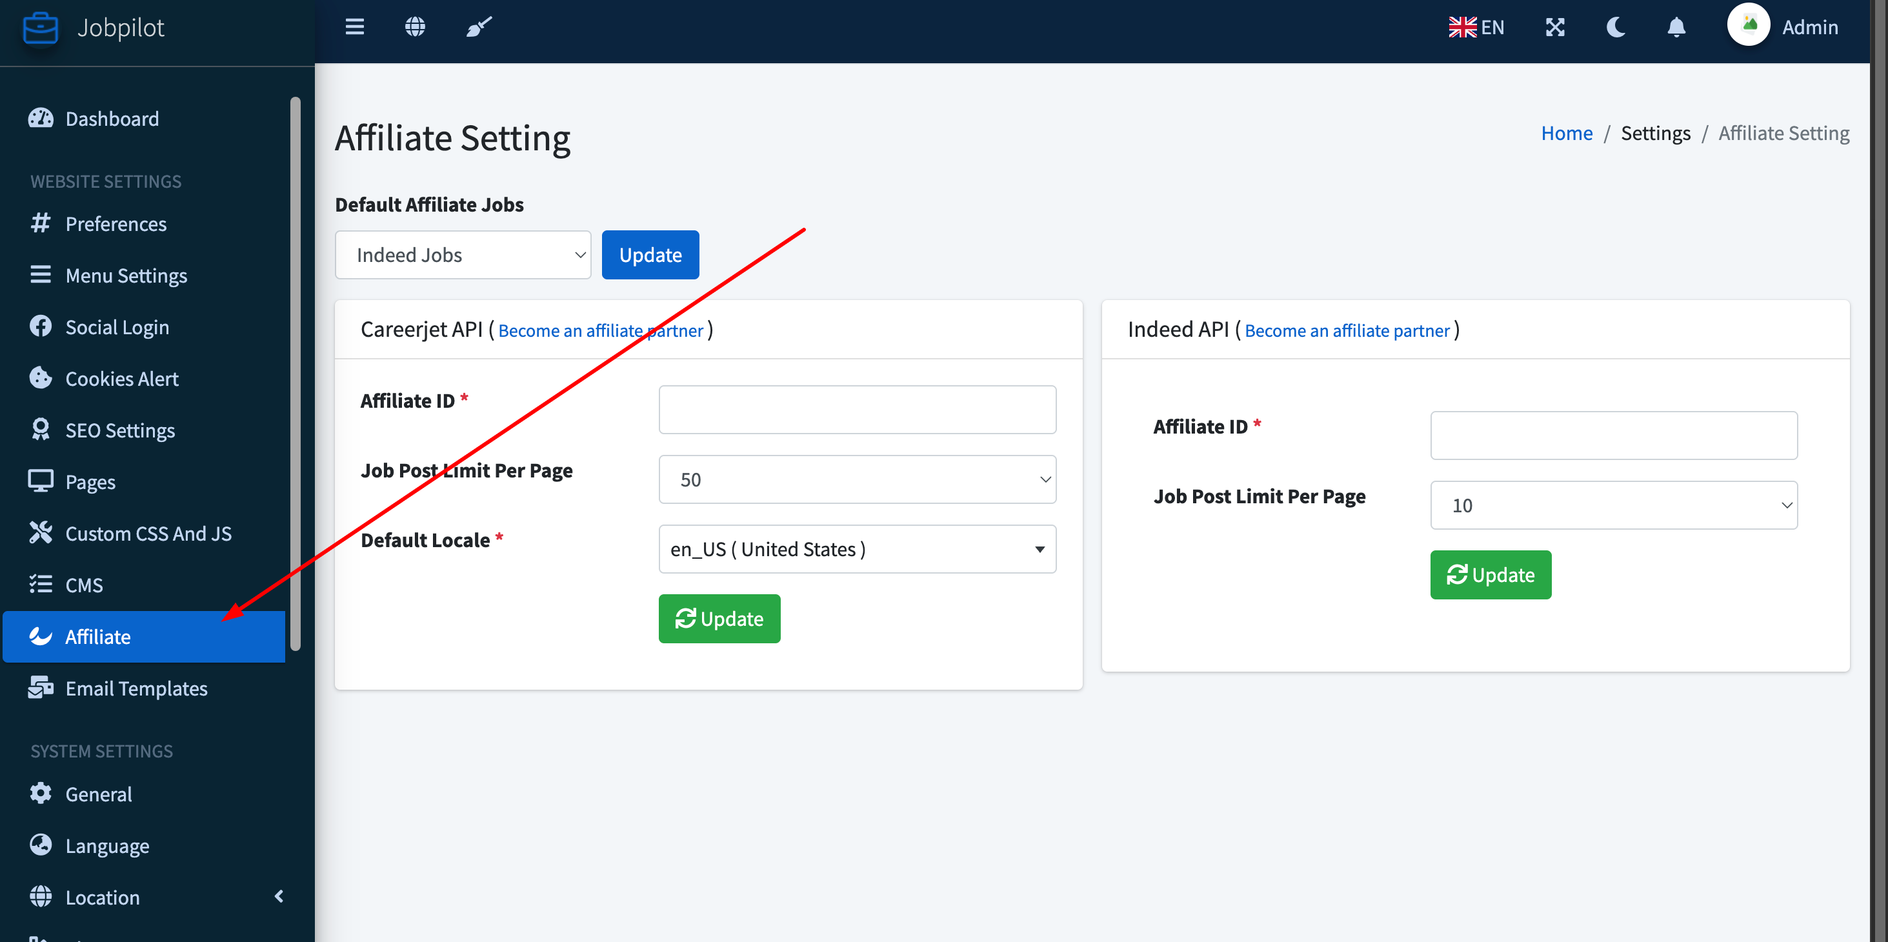
Task: Click the Social Login Facebook icon
Action: point(41,326)
